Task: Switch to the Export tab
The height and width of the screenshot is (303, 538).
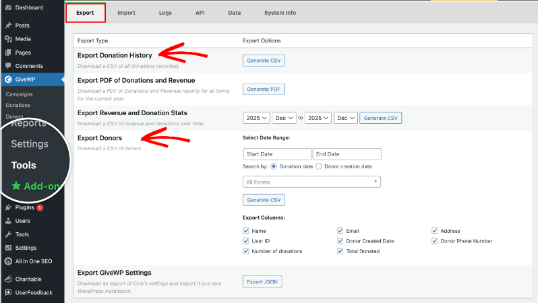Action: [85, 13]
